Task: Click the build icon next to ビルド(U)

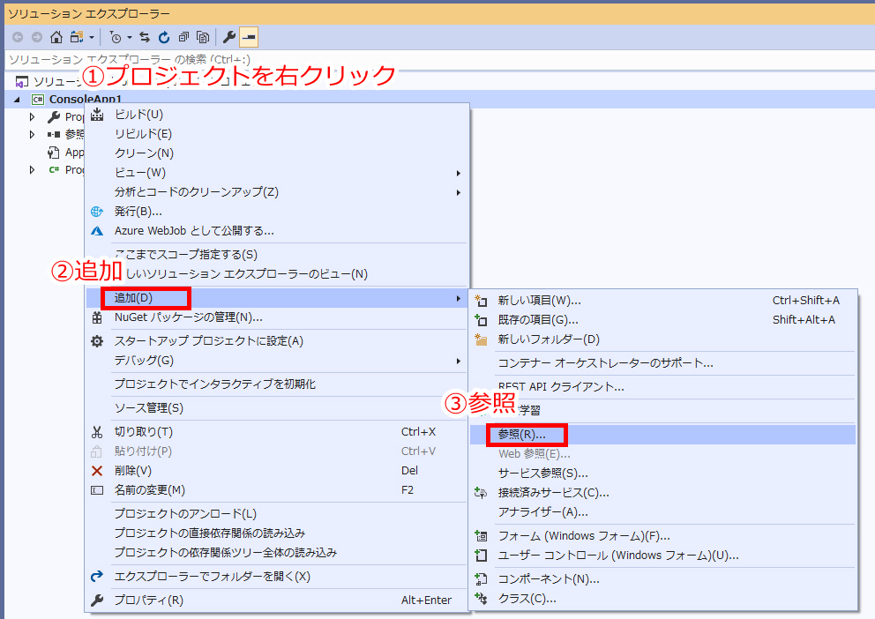Action: pos(97,115)
